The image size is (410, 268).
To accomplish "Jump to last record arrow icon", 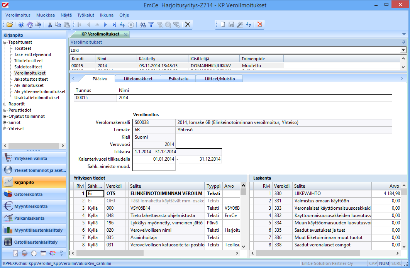I will (x=114, y=25).
